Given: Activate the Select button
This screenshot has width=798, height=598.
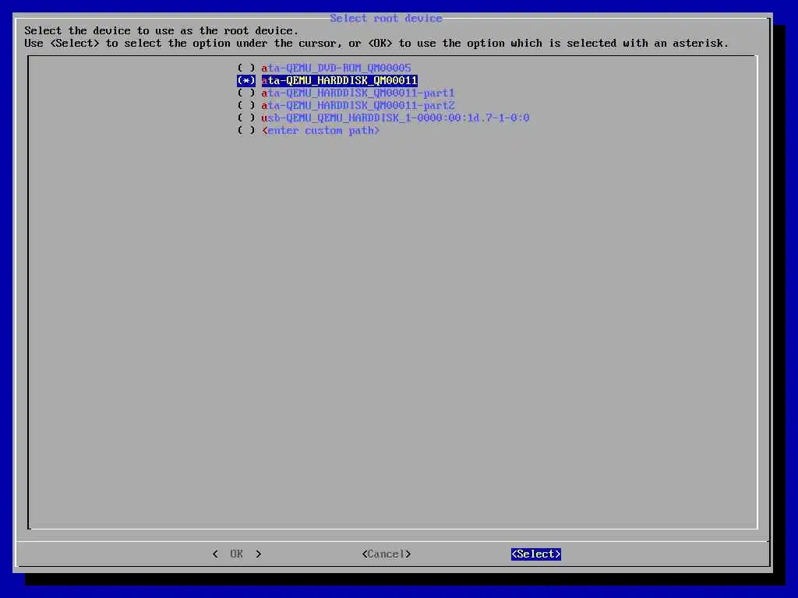Looking at the screenshot, I should pos(536,554).
